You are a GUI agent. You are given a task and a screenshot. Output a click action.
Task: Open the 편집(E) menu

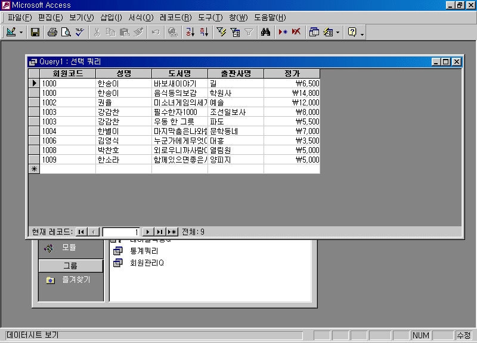pyautogui.click(x=51, y=18)
